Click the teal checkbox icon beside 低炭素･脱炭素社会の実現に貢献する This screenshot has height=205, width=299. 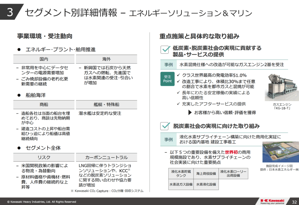click(165, 49)
